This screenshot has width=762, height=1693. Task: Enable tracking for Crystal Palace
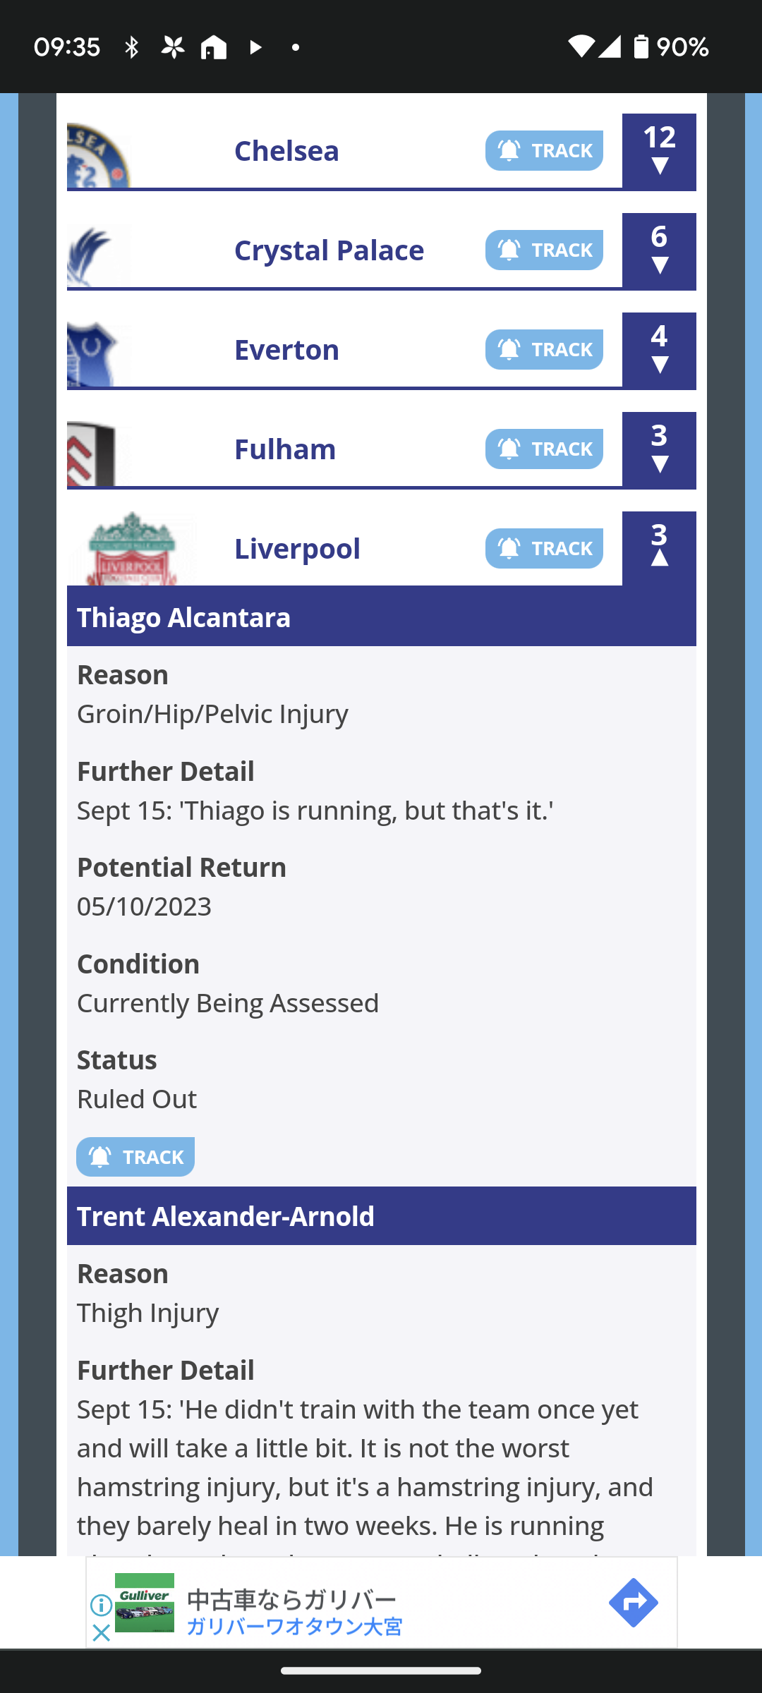pos(544,250)
